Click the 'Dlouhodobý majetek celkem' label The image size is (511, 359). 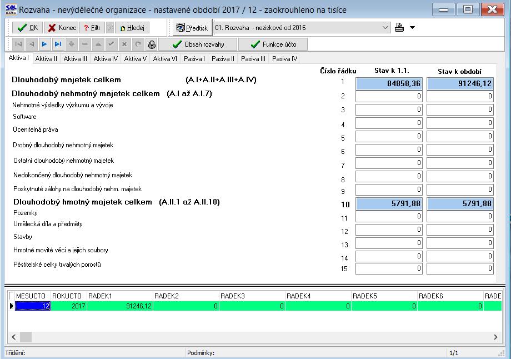(66, 80)
